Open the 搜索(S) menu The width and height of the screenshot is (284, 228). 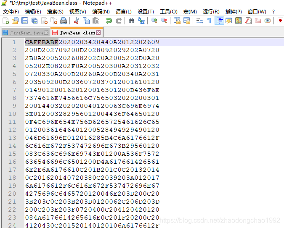pos(55,12)
